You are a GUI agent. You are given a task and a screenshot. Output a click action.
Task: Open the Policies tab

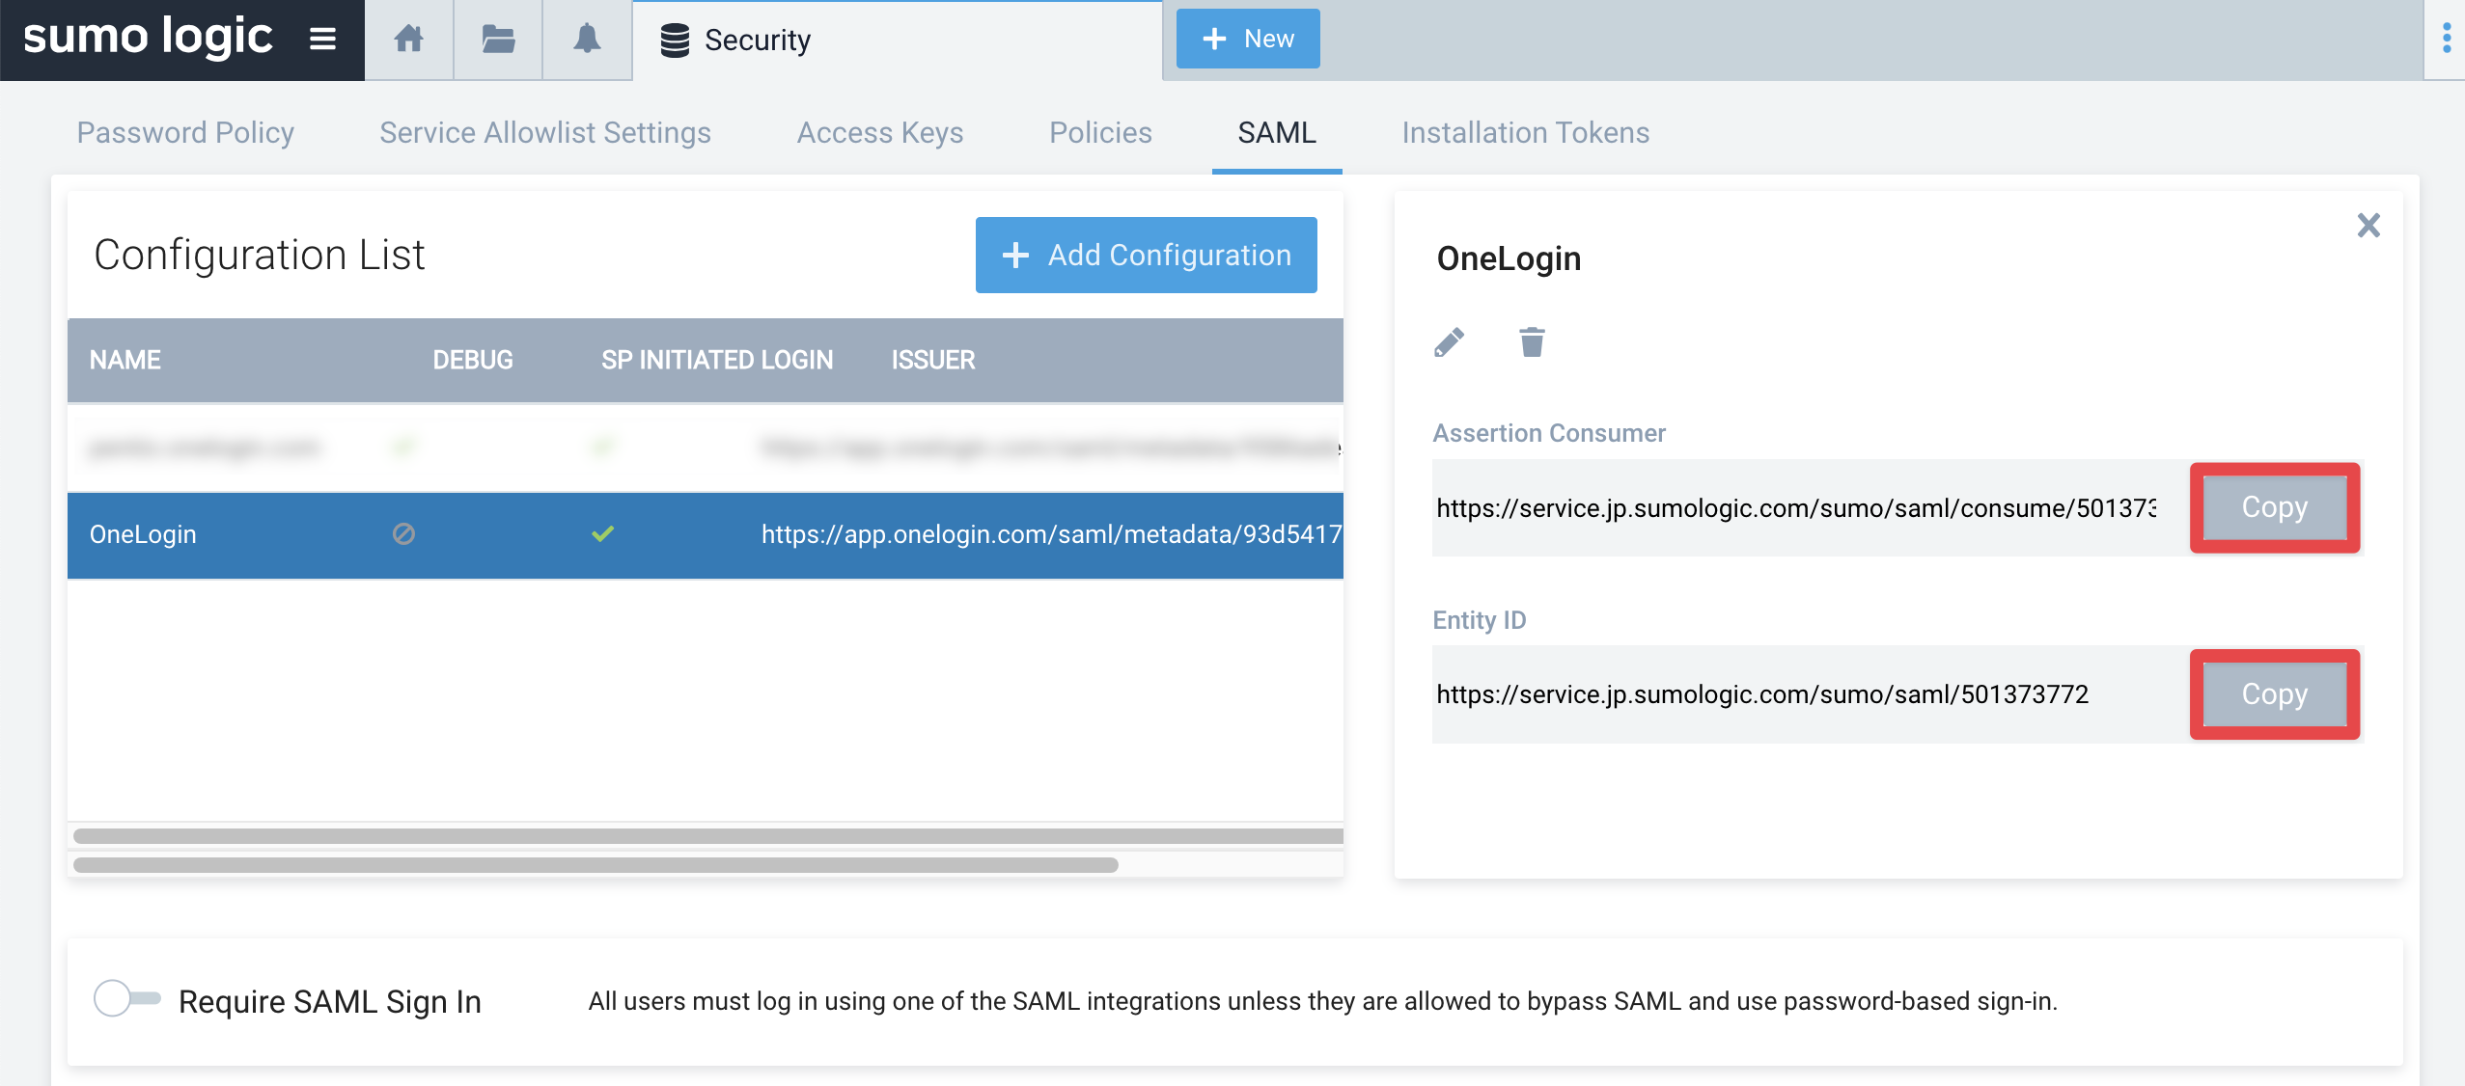click(1100, 132)
